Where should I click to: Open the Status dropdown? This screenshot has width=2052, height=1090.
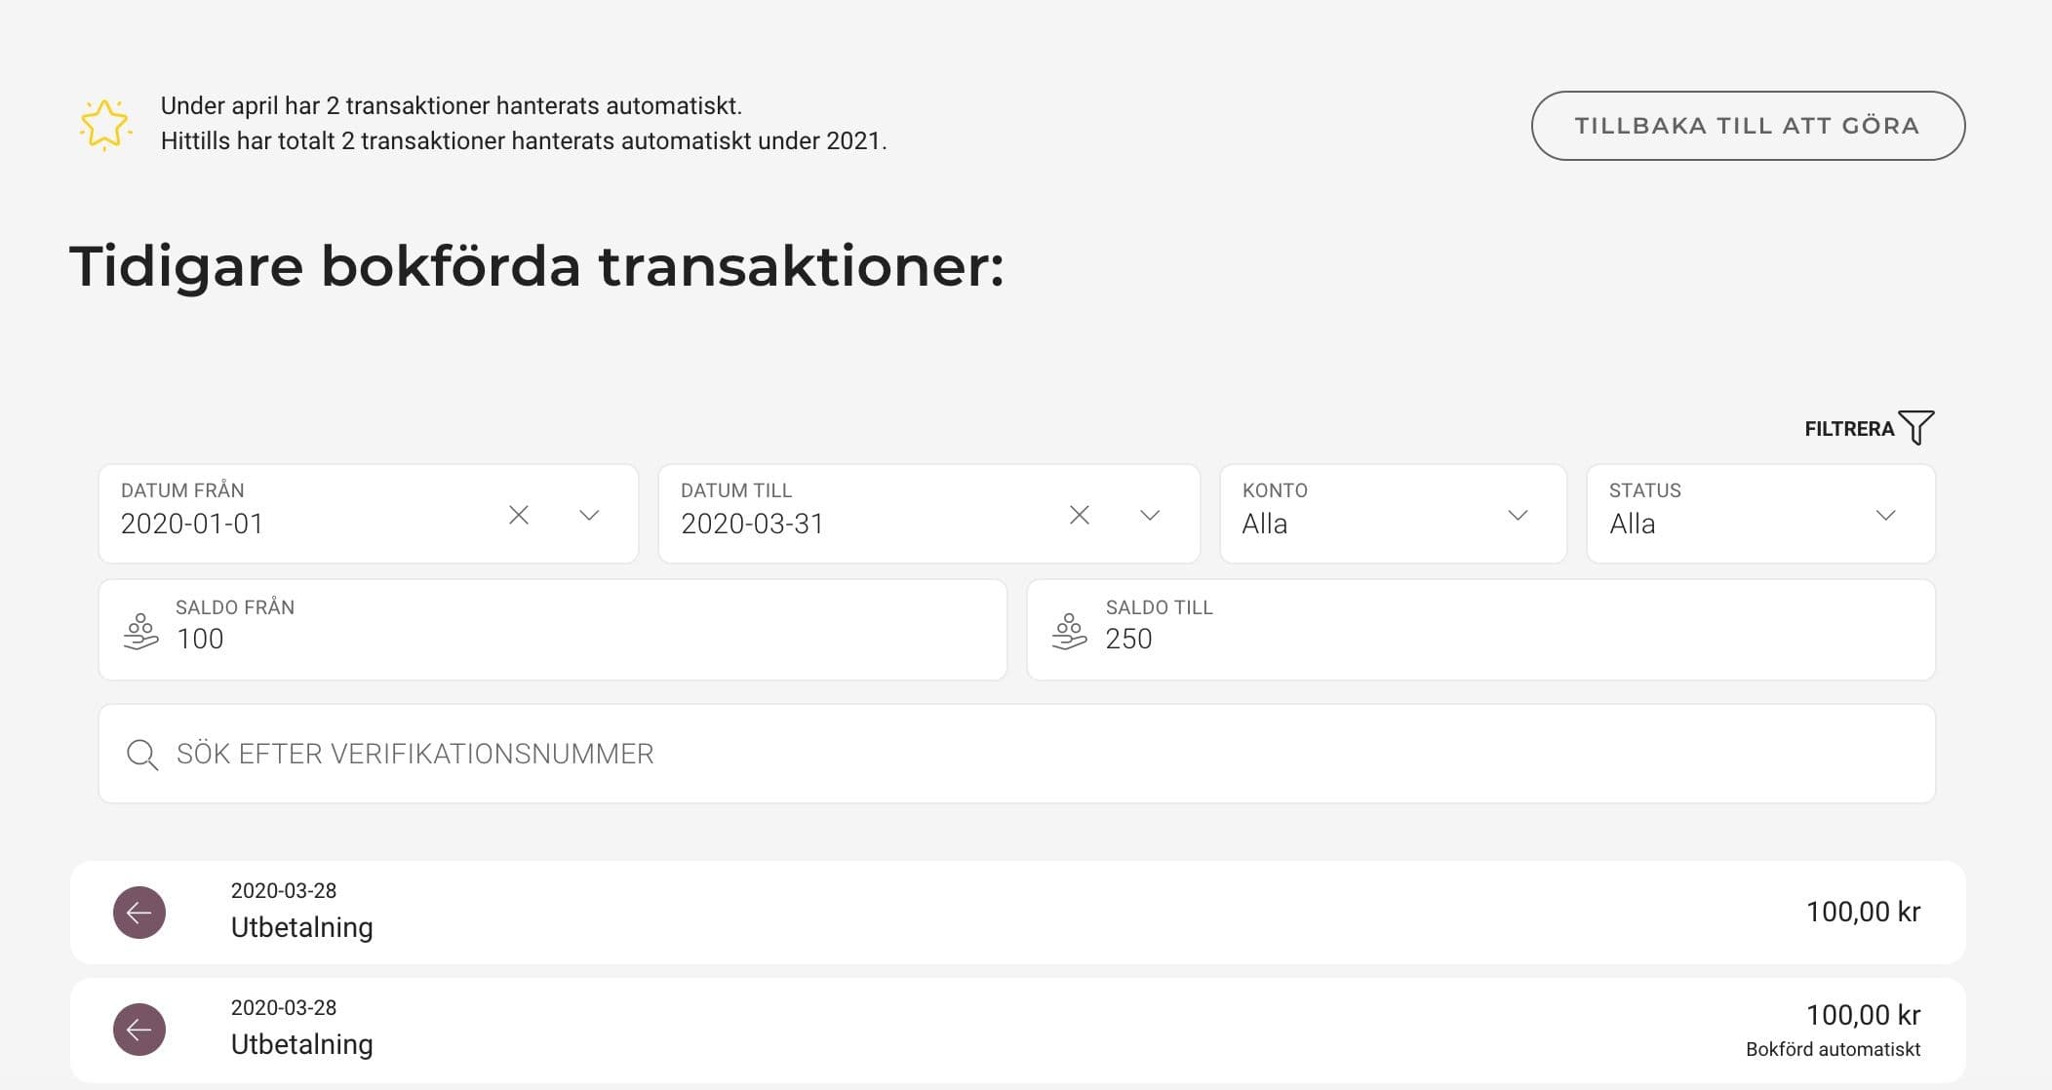(1760, 514)
